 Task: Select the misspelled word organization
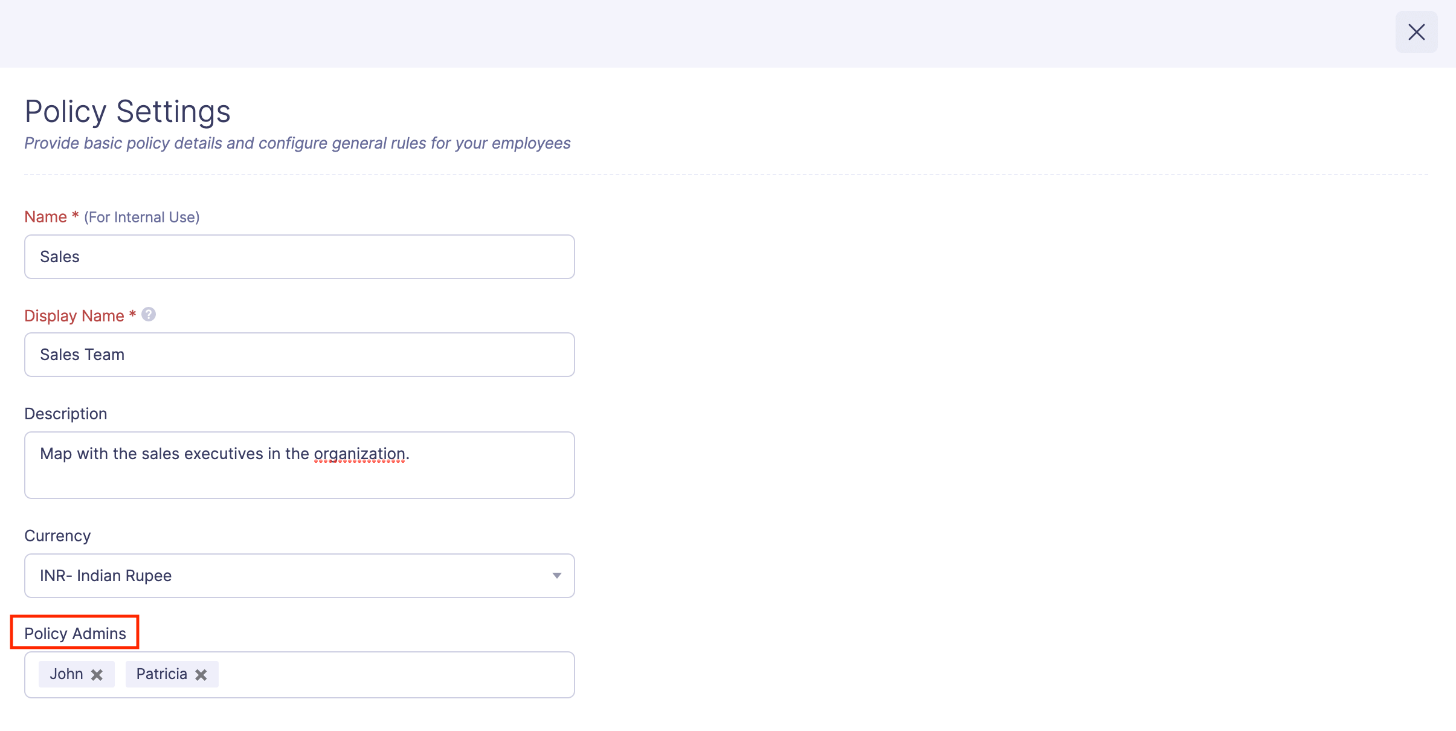[360, 453]
